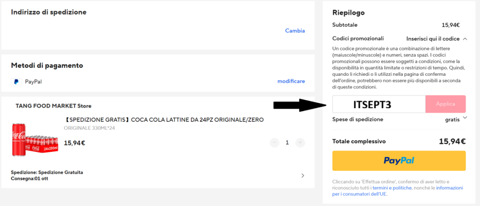The height and width of the screenshot is (206, 480).
Task: Decrease quantity with the minus button
Action: click(274, 142)
